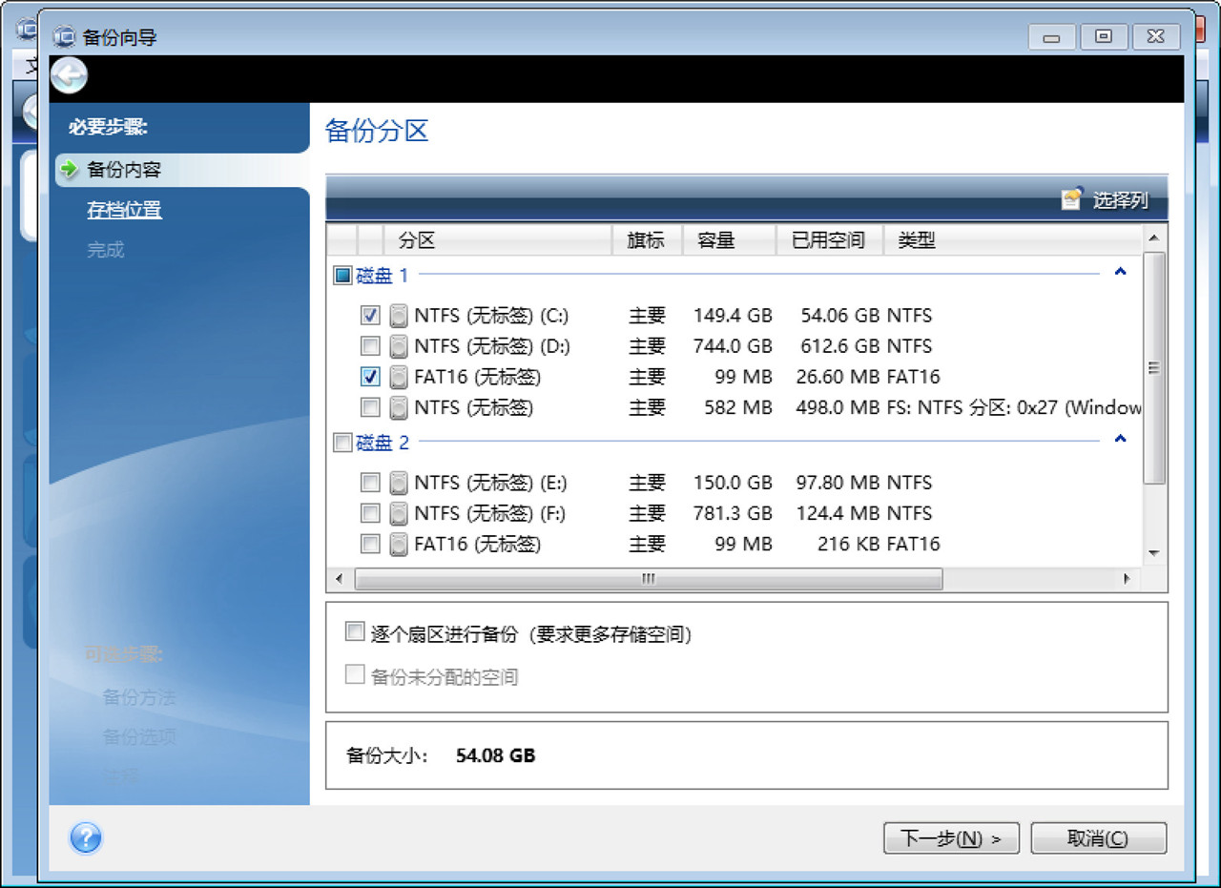Image resolution: width=1221 pixels, height=888 pixels.
Task: Click the drive icon next to NTFS (E:)
Action: click(x=398, y=483)
